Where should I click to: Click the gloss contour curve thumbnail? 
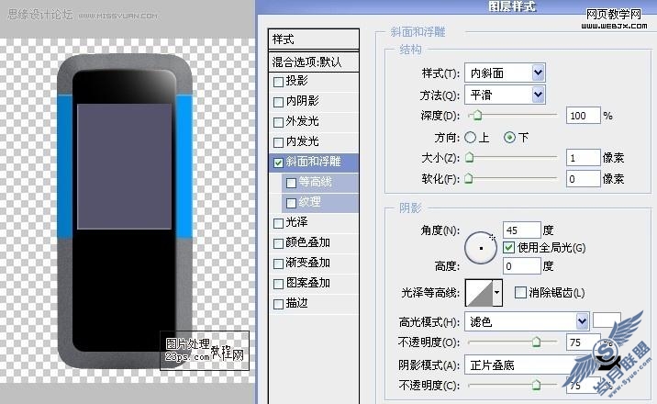[479, 292]
